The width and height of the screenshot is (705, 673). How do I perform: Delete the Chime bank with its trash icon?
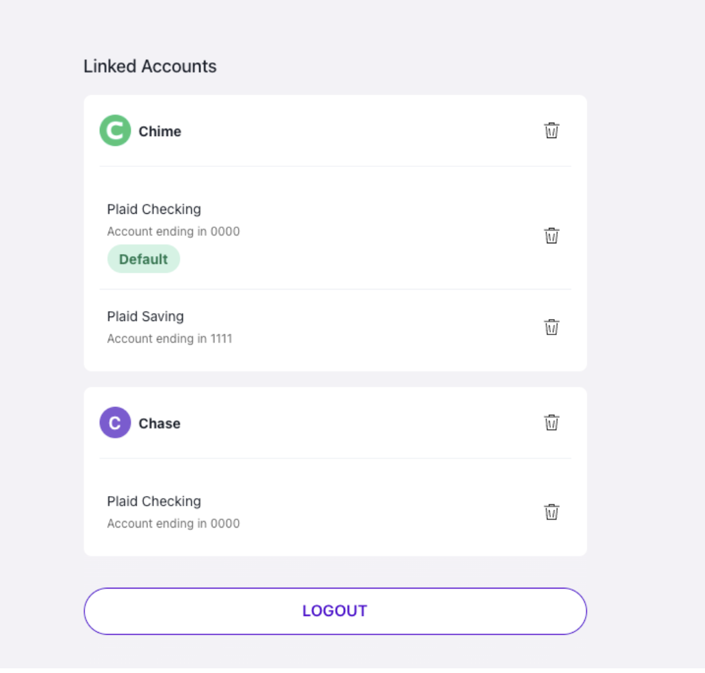552,131
